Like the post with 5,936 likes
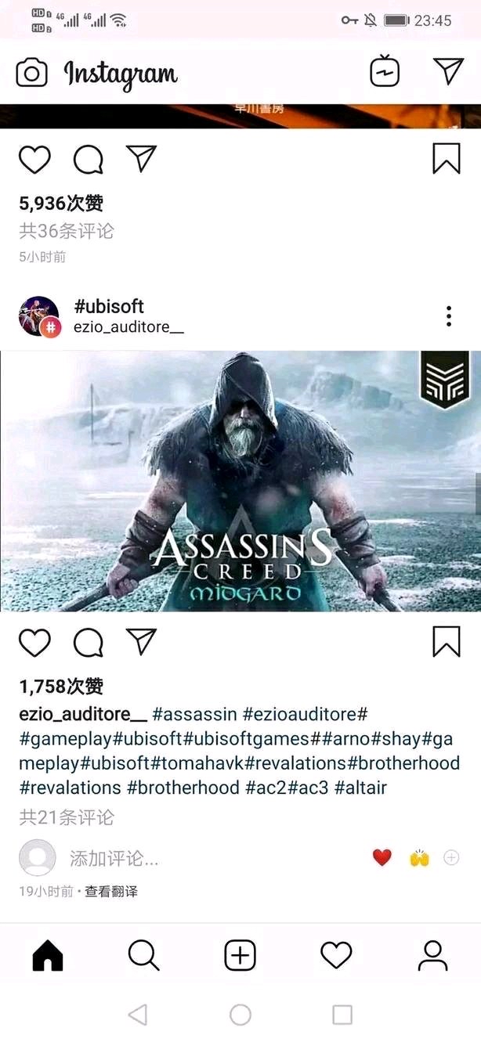The image size is (481, 1042). coord(34,160)
